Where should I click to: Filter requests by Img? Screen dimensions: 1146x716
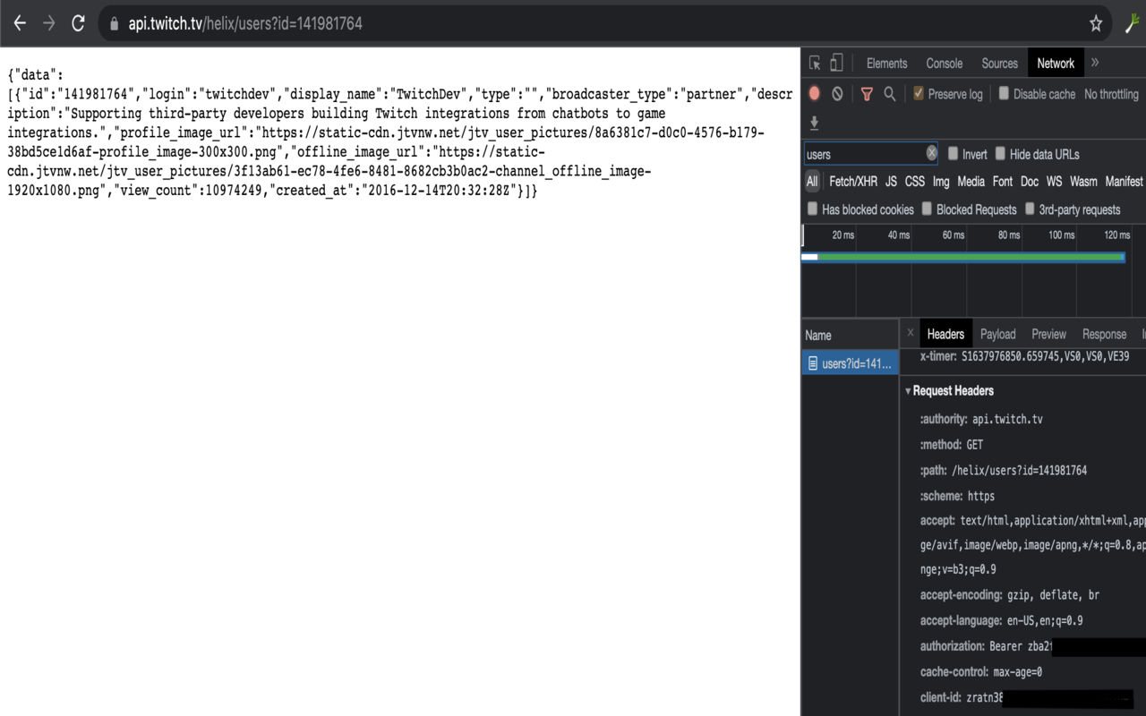pyautogui.click(x=941, y=182)
